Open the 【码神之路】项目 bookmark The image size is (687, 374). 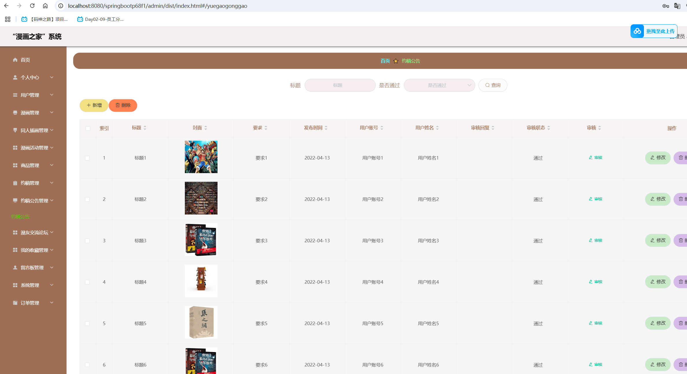[x=45, y=19]
